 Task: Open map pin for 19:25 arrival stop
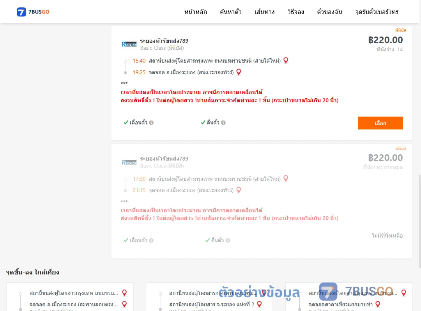pyautogui.click(x=239, y=72)
